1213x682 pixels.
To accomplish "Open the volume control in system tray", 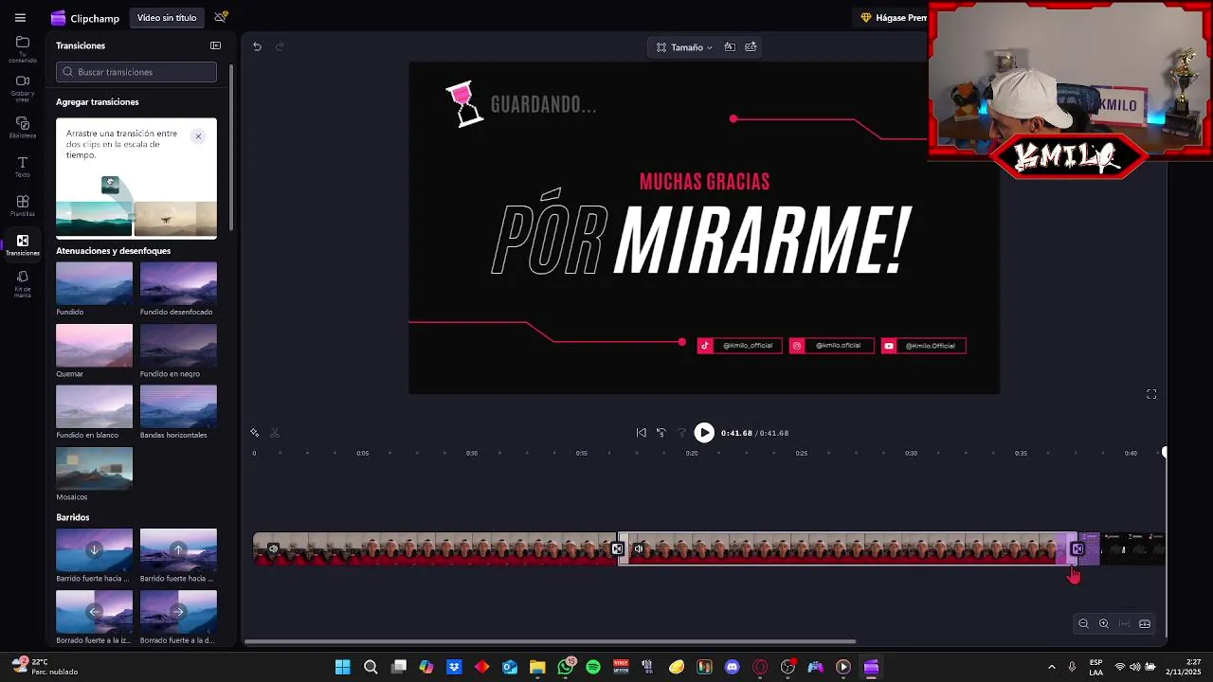I will (1135, 667).
